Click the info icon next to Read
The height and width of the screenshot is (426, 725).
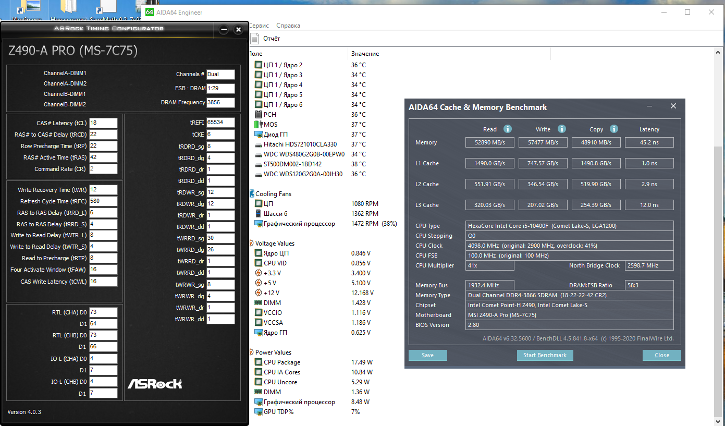point(507,129)
